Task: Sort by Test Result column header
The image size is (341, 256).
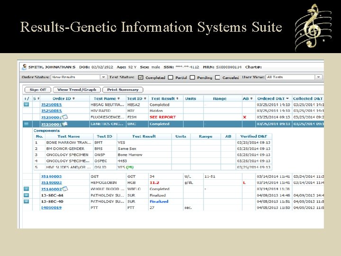Action: click(x=165, y=99)
